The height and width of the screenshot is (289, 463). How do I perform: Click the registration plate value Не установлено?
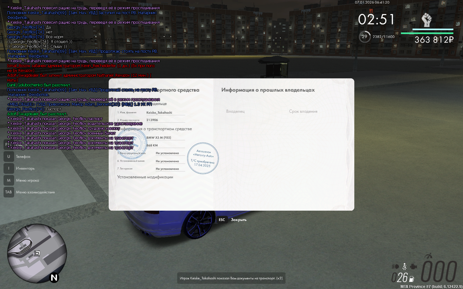167,153
